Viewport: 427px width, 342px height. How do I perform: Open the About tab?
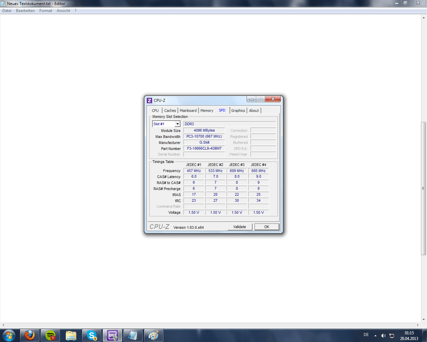[x=254, y=111]
